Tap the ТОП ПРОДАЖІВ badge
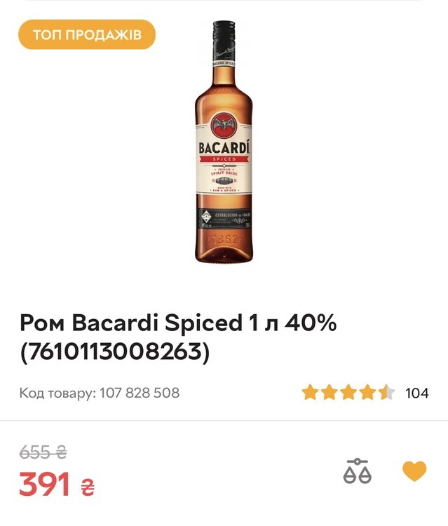 [86, 34]
